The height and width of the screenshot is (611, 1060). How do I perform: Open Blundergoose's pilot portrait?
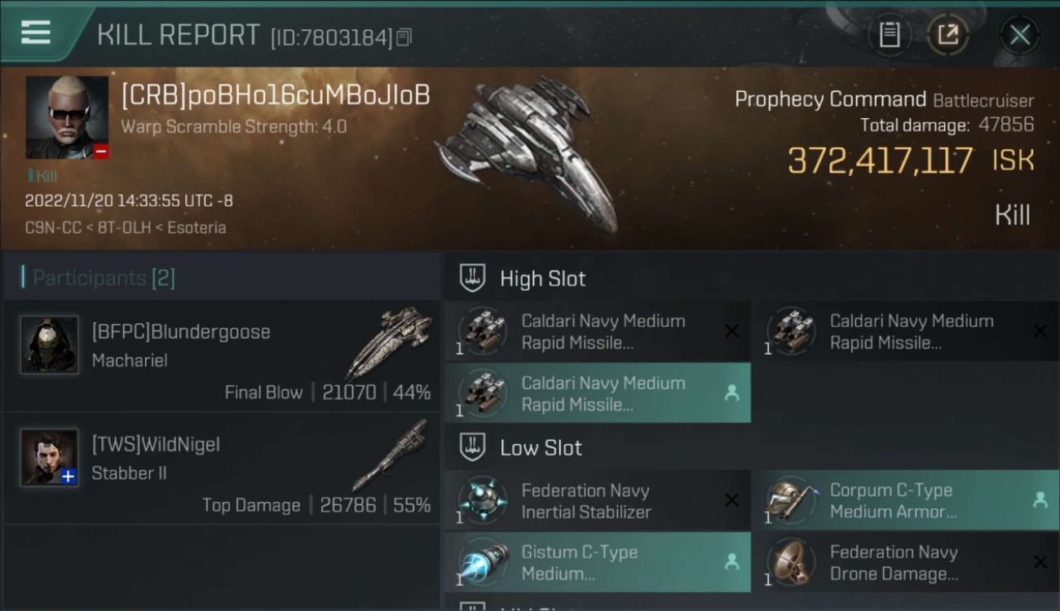click(50, 345)
